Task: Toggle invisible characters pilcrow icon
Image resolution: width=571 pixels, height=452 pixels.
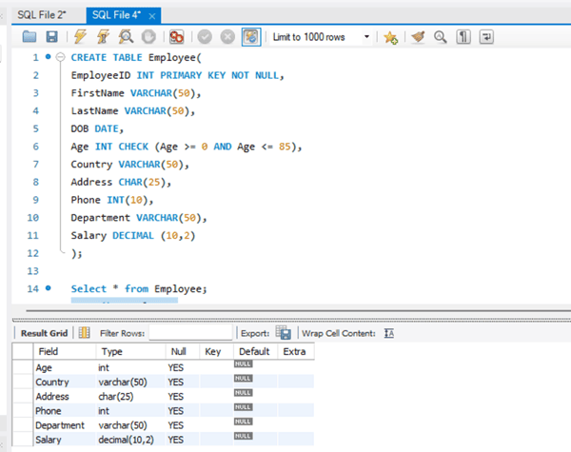Action: coord(463,37)
